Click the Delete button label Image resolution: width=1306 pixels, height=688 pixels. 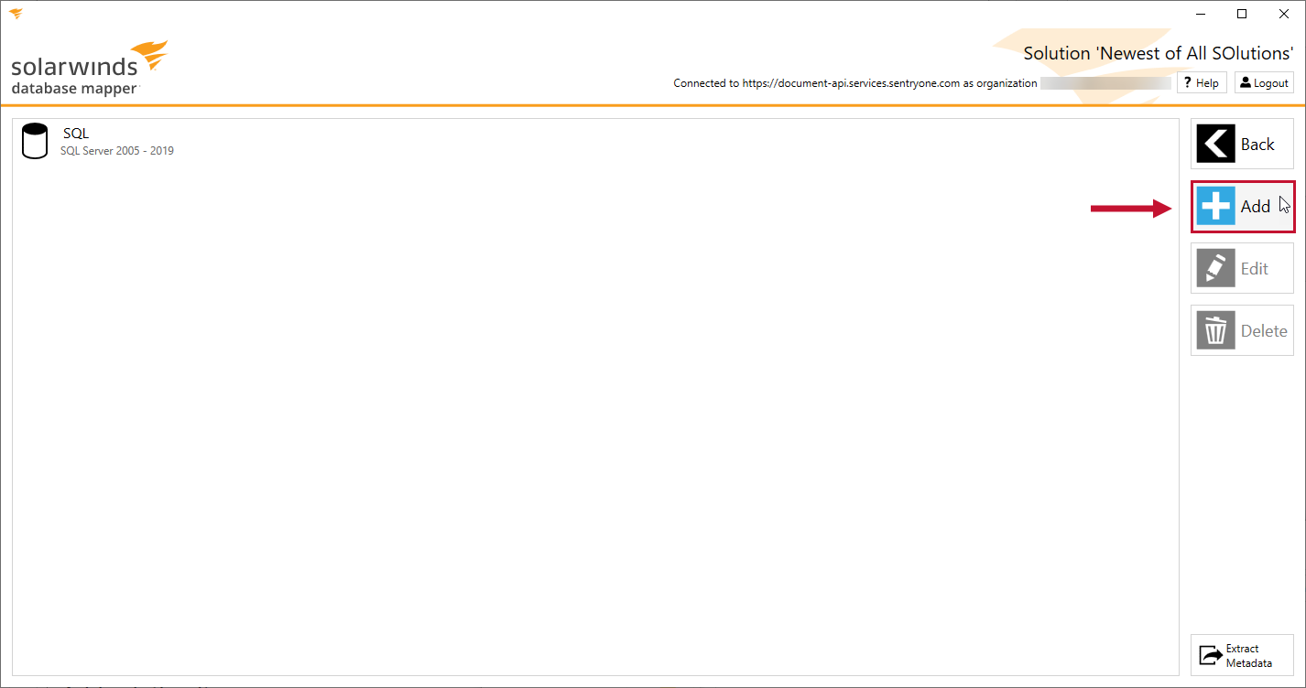[1264, 331]
